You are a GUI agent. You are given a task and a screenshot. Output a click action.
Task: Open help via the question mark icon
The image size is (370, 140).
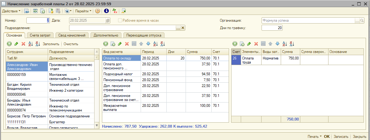[97, 11]
